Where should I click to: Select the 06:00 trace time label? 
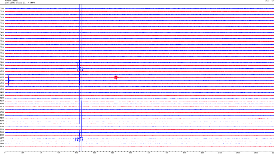click(x=2, y=44)
